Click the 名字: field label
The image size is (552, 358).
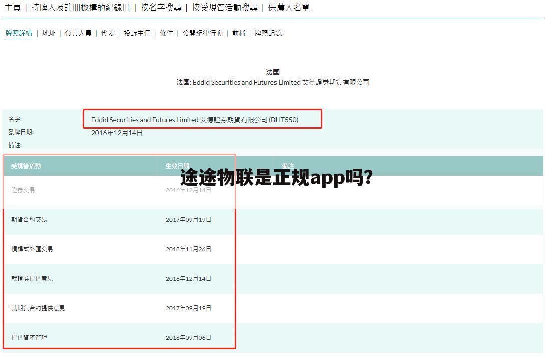15,119
